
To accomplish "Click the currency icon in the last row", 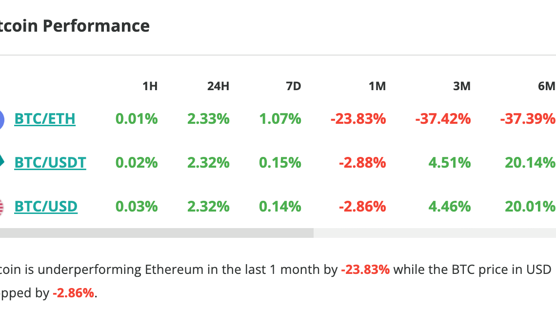I will point(2,206).
